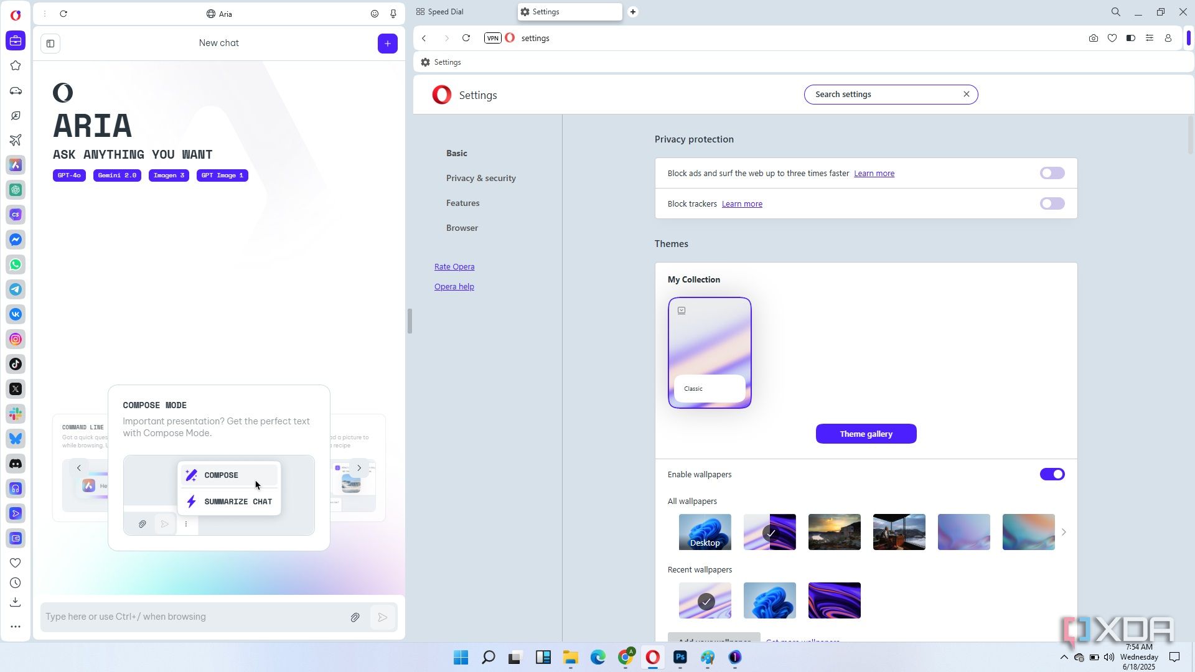This screenshot has width=1195, height=672.
Task: Open the Opera help link
Action: pyautogui.click(x=454, y=286)
